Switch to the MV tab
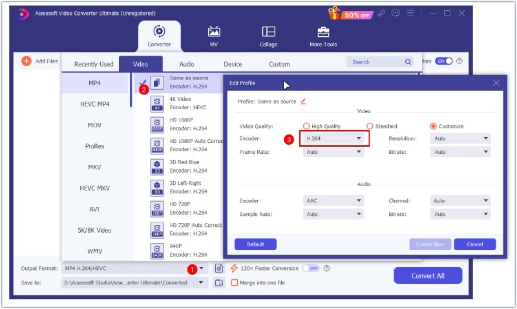 (x=214, y=36)
